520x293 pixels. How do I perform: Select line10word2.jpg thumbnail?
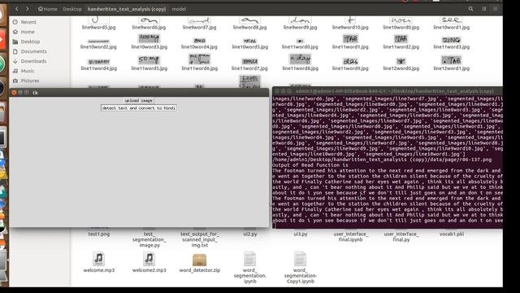[x=99, y=42]
